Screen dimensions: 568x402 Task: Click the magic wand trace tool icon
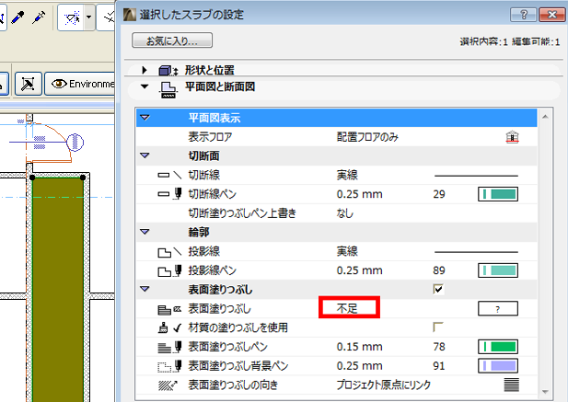pos(72,17)
